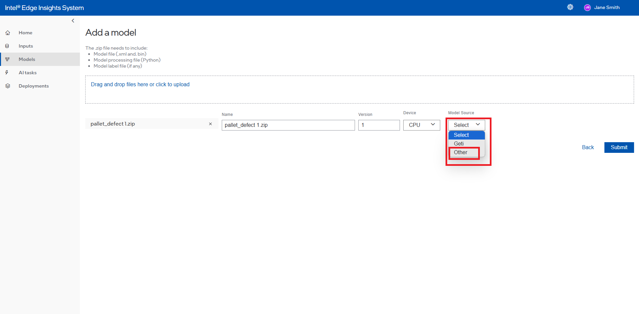The image size is (639, 314).
Task: Click the Home house icon
Action: point(8,33)
